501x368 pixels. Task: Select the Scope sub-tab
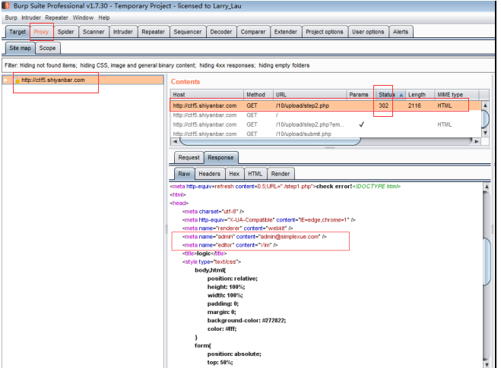[47, 48]
